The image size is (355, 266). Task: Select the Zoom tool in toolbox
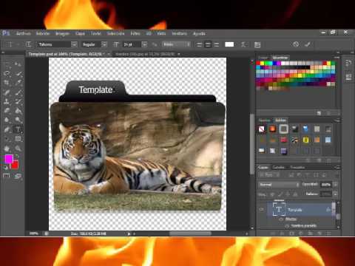coord(18,149)
